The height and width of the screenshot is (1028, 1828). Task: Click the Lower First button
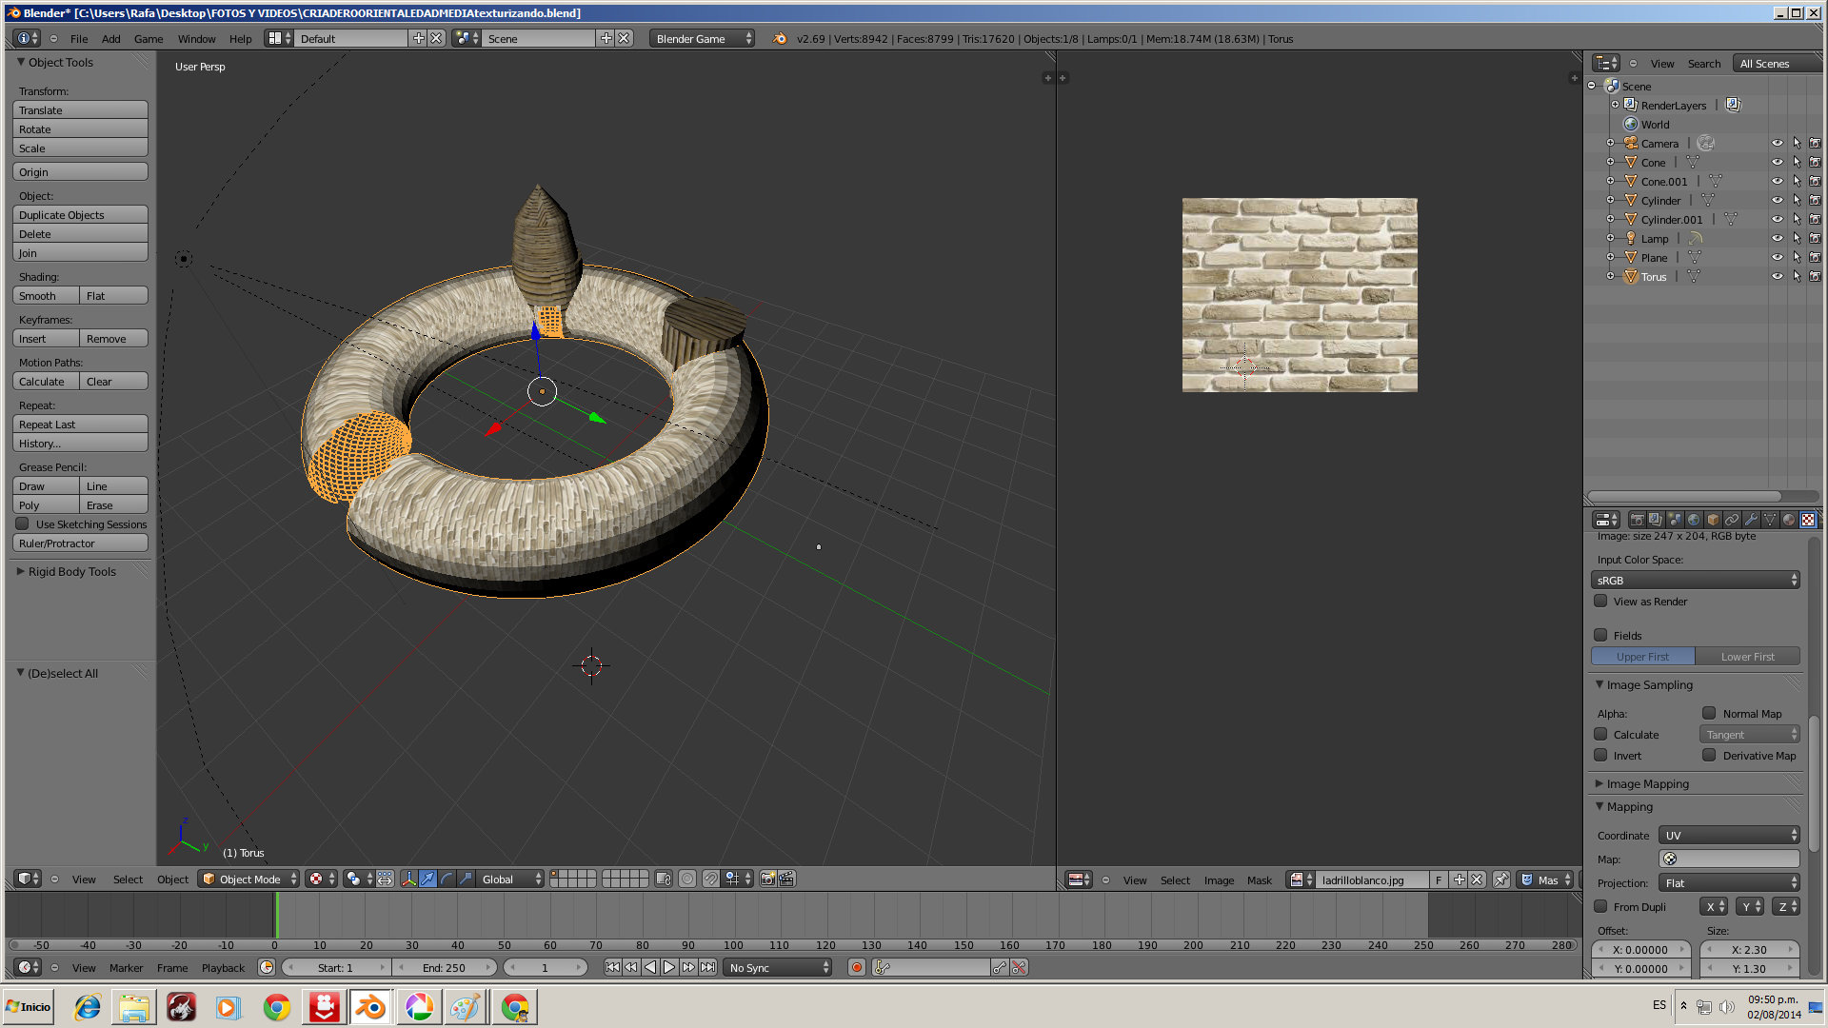pyautogui.click(x=1747, y=657)
